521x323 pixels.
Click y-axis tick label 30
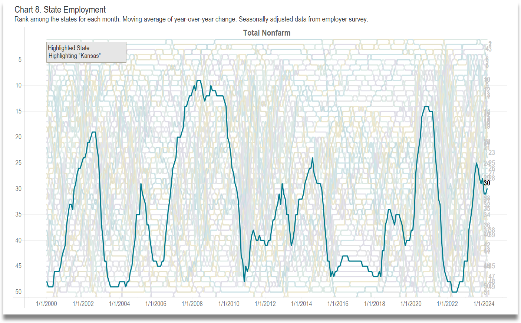[19, 189]
